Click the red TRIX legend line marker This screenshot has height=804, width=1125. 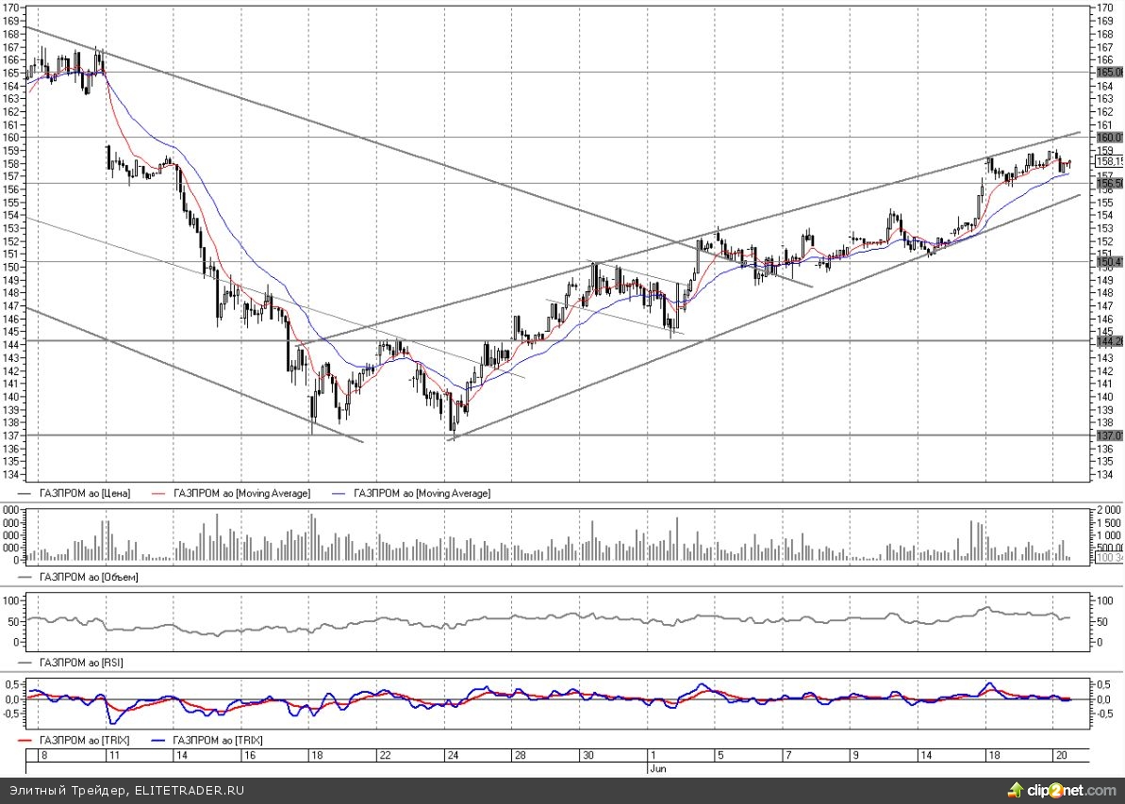26,741
